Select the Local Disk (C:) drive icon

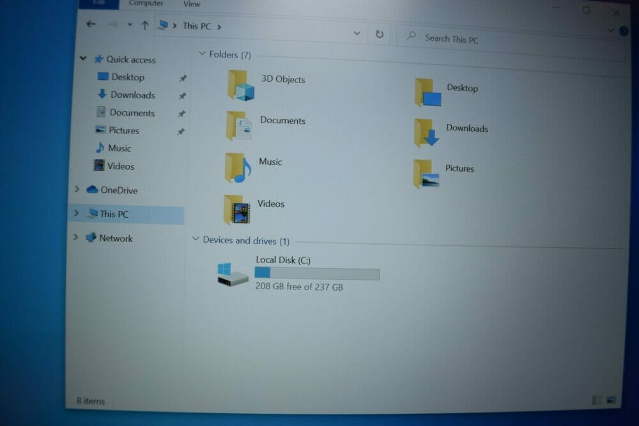tap(233, 274)
